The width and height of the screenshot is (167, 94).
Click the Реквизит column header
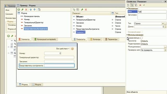91,13
